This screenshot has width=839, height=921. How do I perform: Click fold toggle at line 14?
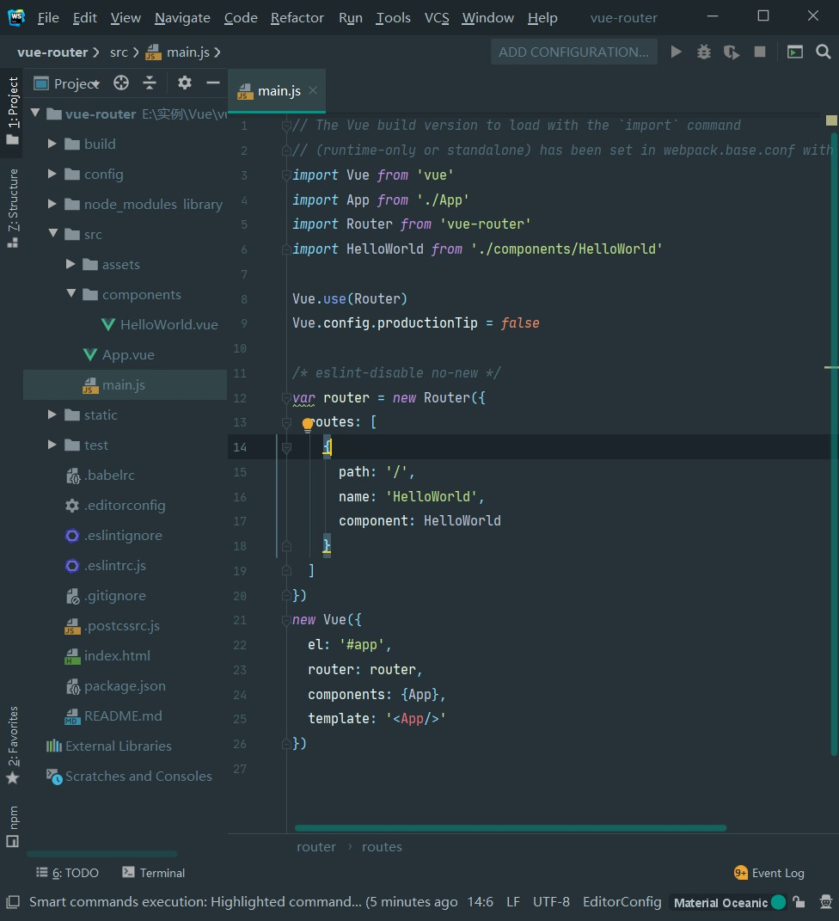(x=286, y=447)
